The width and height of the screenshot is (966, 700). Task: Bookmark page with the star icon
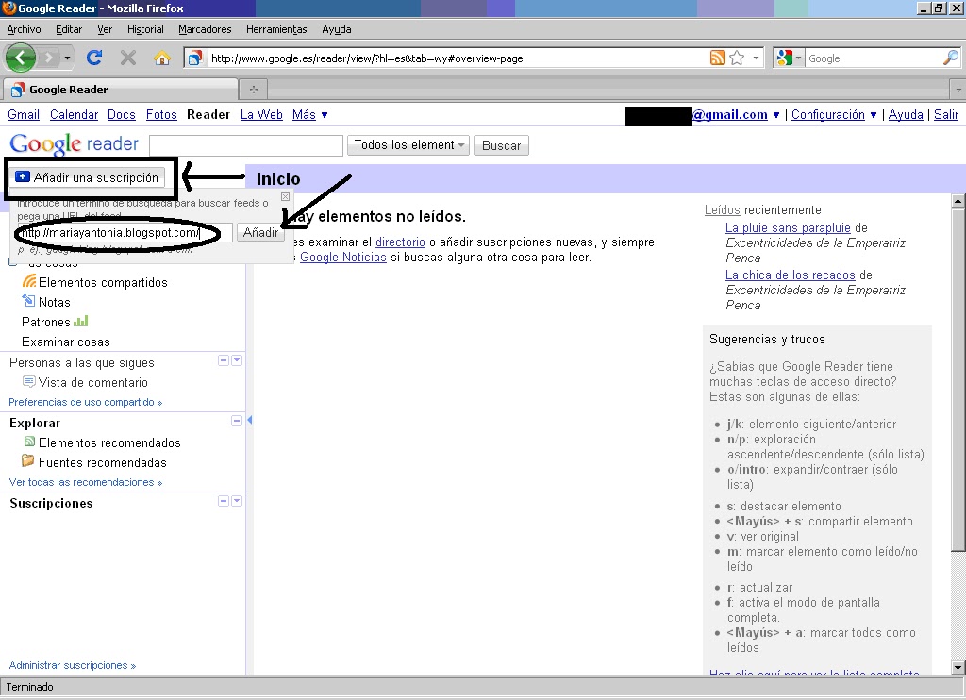click(737, 58)
